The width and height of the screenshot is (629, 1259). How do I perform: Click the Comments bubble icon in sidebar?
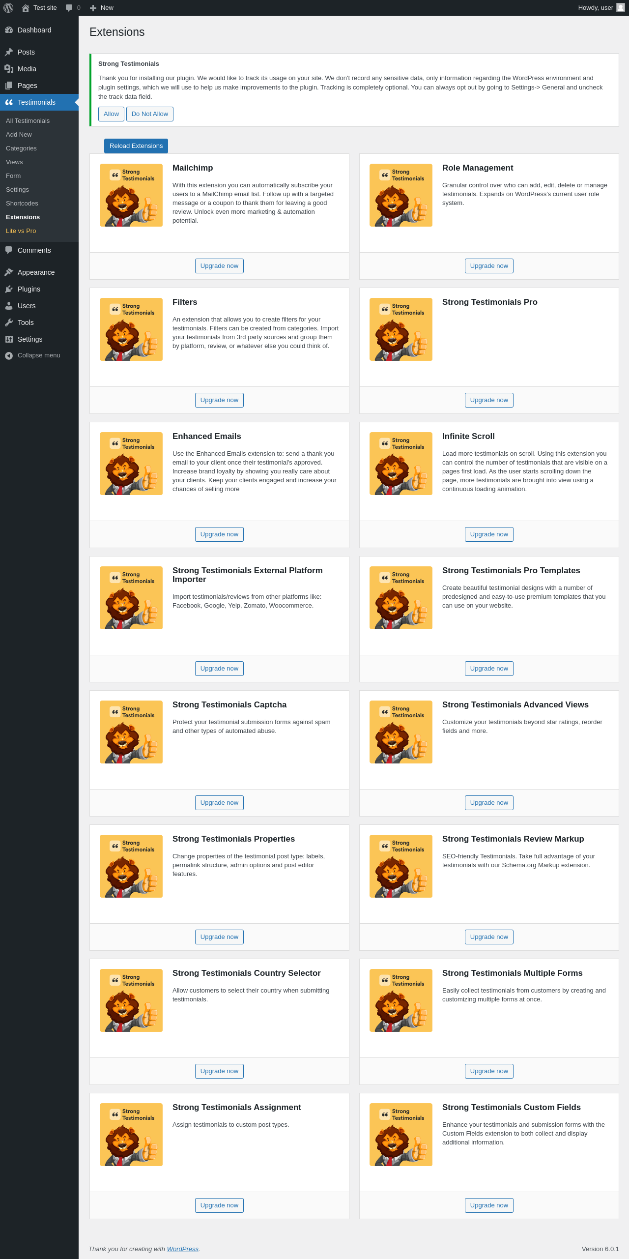tap(9, 250)
